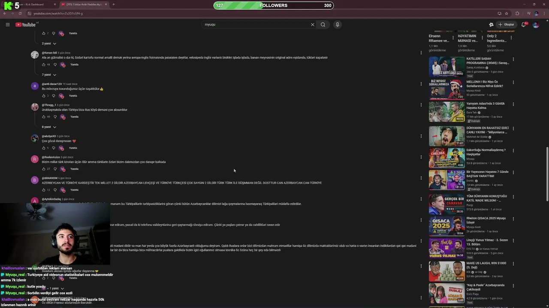Reply to @BRAKRSW using Yanıtla
The image size is (549, 308).
click(x=74, y=190)
